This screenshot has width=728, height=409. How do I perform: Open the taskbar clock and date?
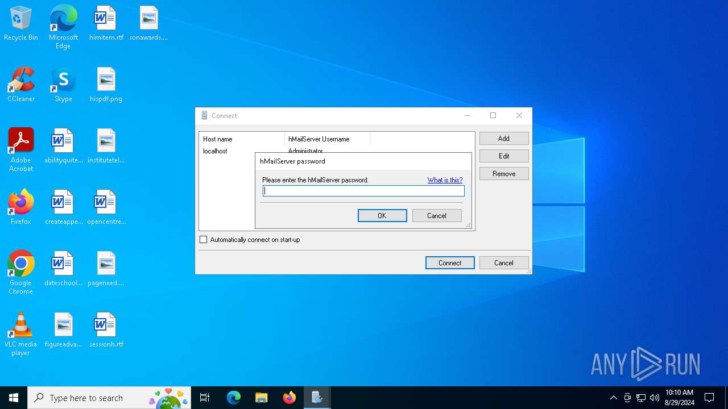pos(679,398)
